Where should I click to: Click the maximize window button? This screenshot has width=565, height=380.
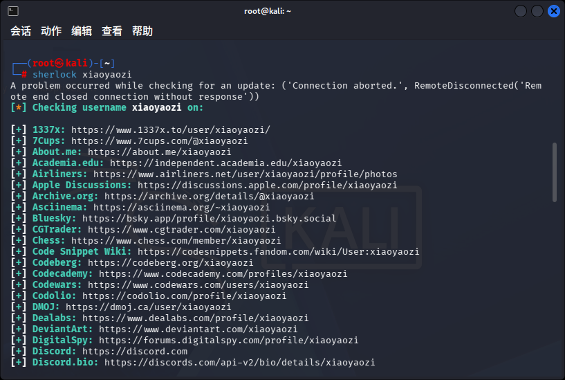(537, 11)
